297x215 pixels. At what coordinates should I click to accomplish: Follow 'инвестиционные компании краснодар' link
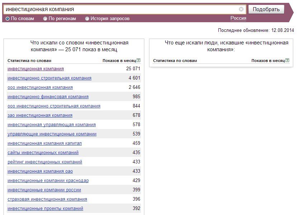coord(48,181)
